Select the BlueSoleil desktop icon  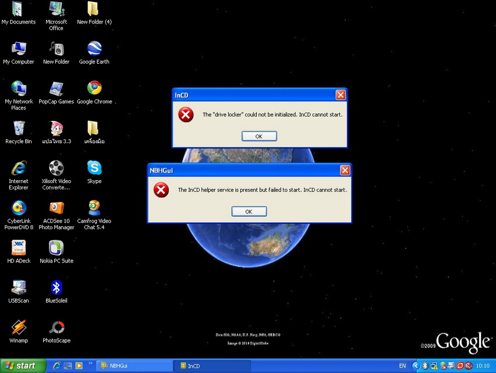56,292
